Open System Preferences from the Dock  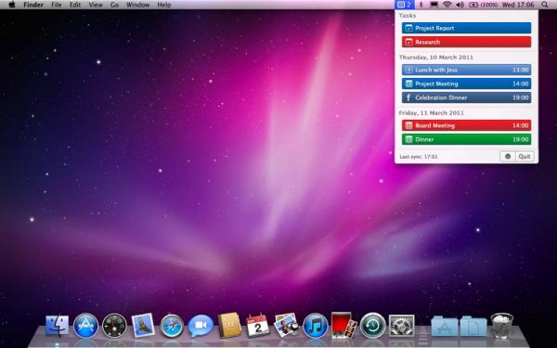[401, 326]
